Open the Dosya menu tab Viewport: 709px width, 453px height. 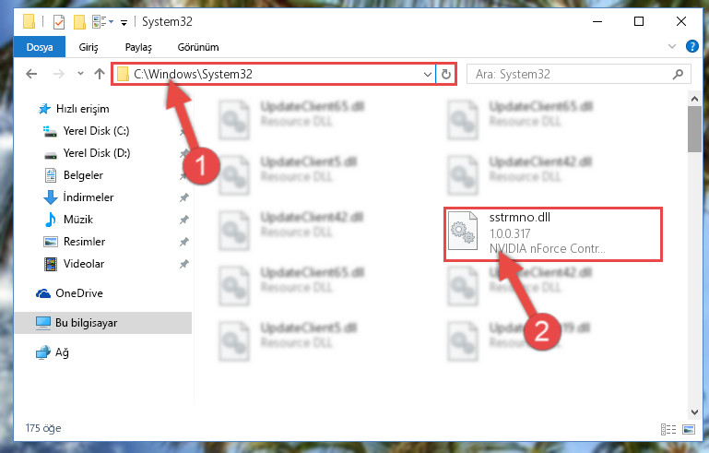pyautogui.click(x=40, y=47)
